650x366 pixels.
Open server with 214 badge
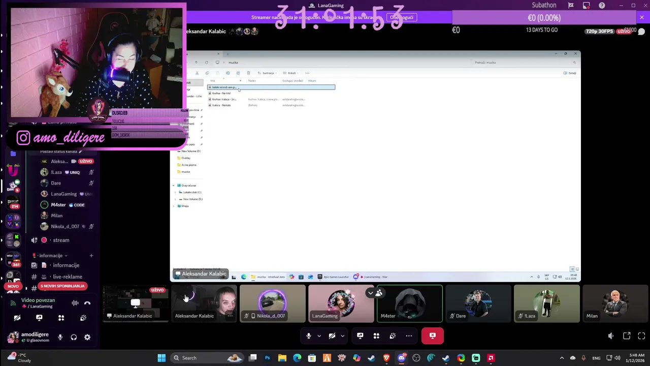[13, 203]
